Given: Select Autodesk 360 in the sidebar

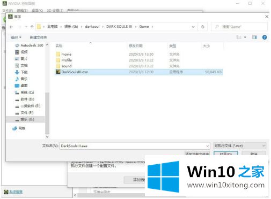Looking at the screenshot, I should pyautogui.click(x=29, y=45).
